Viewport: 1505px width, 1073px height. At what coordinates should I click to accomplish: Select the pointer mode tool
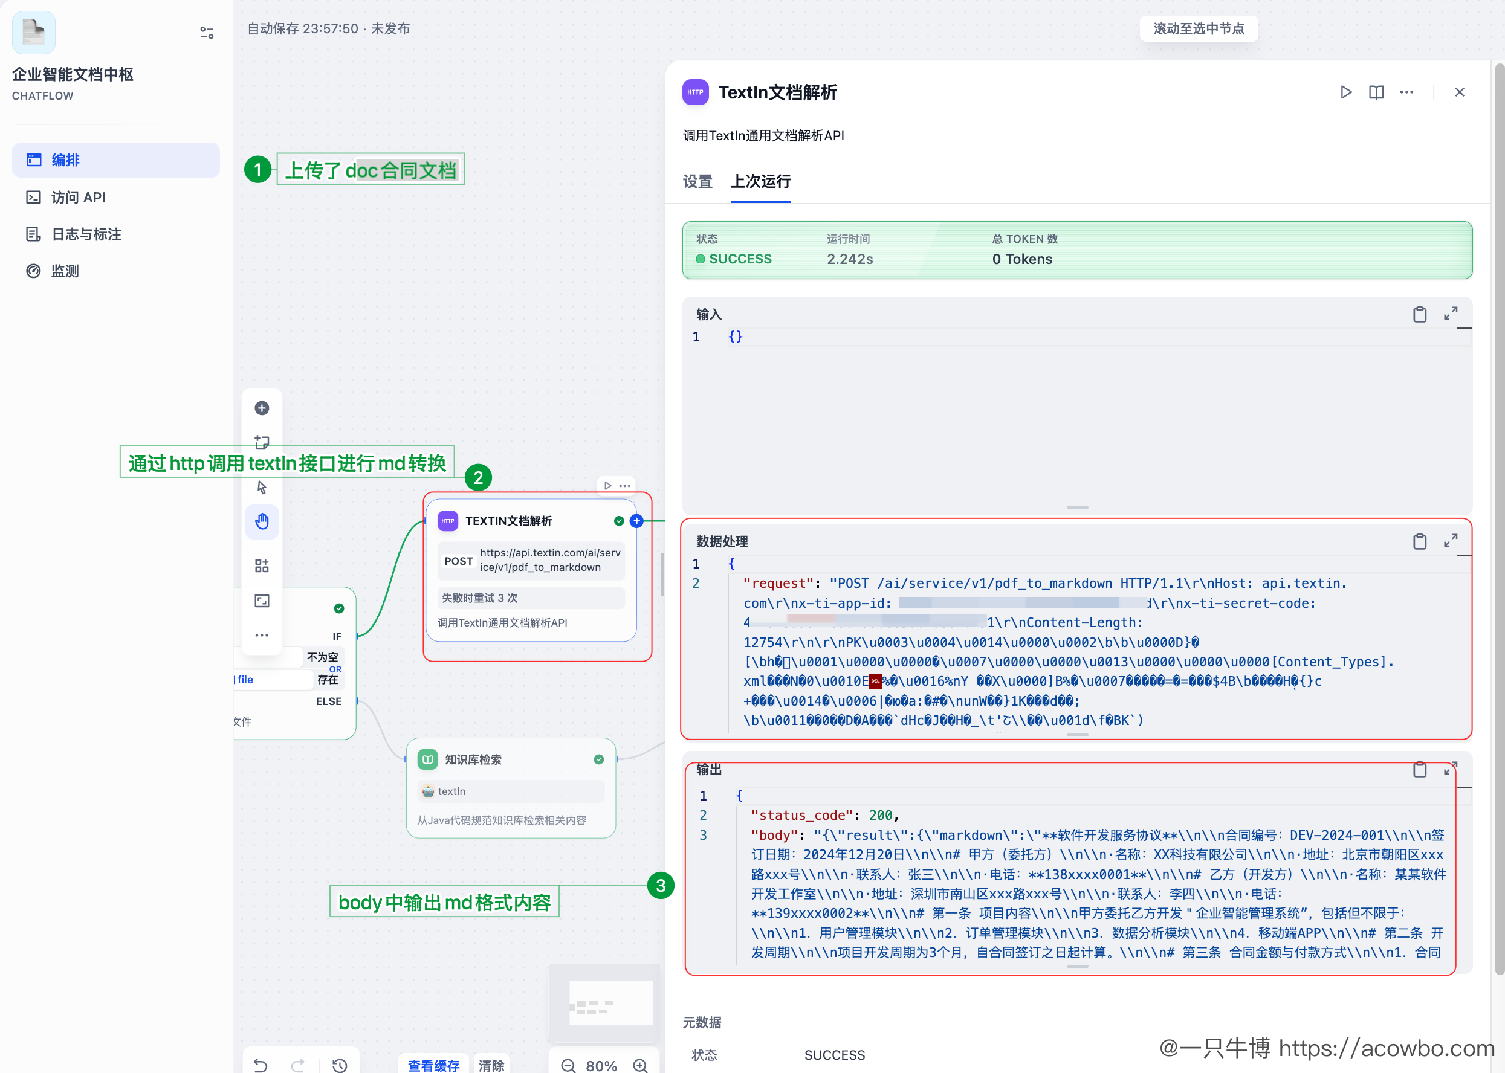pos(262,487)
